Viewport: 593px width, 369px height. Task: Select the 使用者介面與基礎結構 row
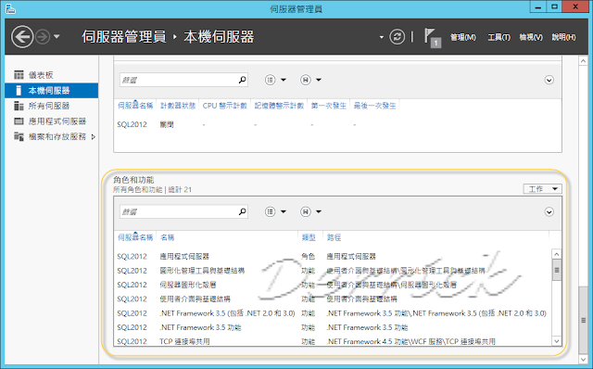pyautogui.click(x=333, y=299)
